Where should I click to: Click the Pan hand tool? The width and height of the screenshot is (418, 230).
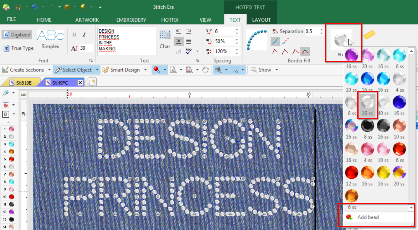coord(205,70)
